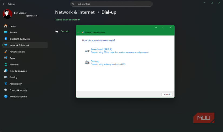
Task: Open the Get help link
Action: pyautogui.click(x=65, y=32)
